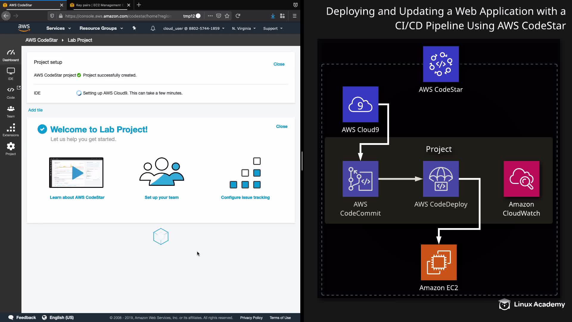Open the Extensions sidebar icon
Screen dimensions: 572x322
tap(11, 130)
